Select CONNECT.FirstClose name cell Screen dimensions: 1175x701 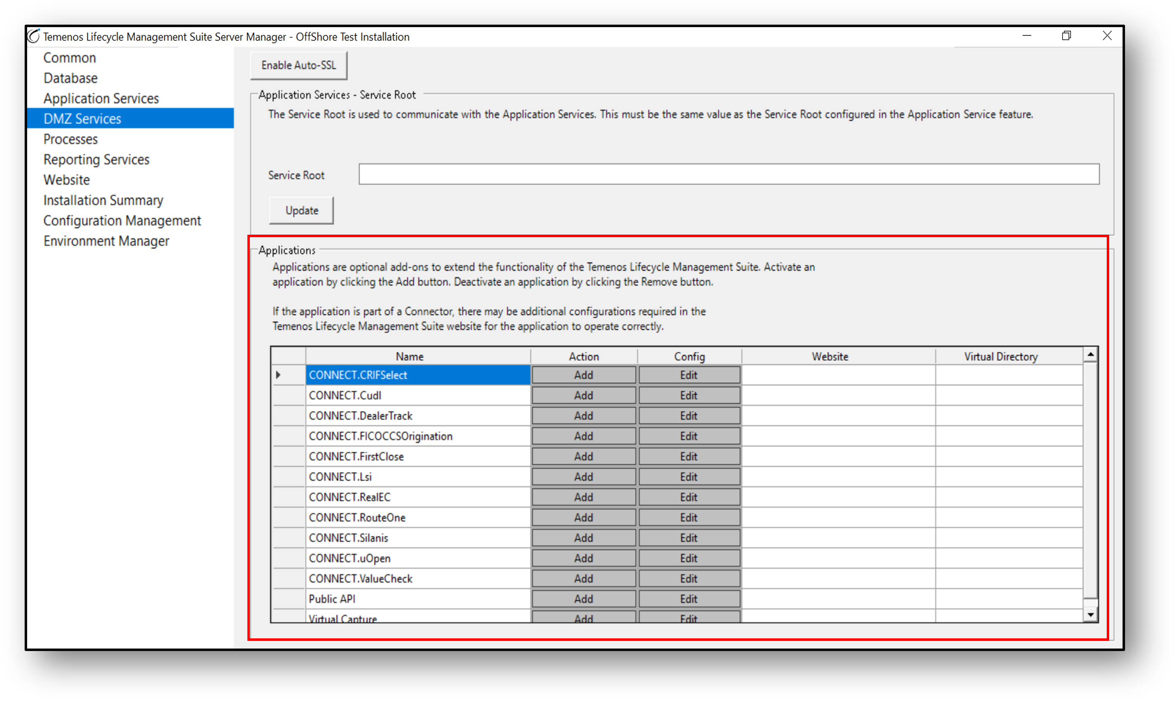[x=418, y=456]
